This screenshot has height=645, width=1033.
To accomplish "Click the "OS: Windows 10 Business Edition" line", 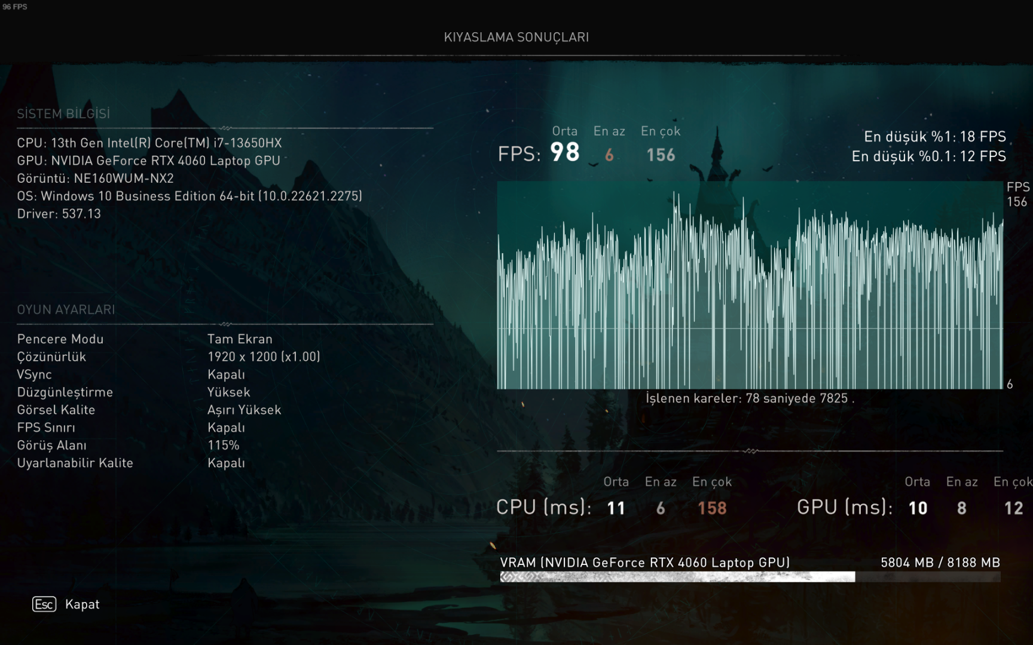I will coord(190,196).
